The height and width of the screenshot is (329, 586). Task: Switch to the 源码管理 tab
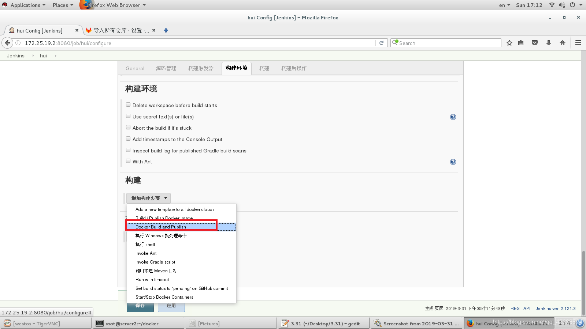[166, 68]
